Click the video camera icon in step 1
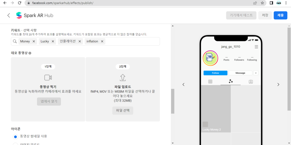Image resolution: width=291 pixels, height=145 pixels. (48, 78)
